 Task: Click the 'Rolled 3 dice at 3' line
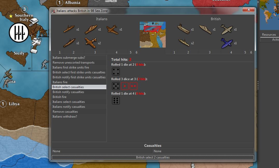[x=129, y=79]
